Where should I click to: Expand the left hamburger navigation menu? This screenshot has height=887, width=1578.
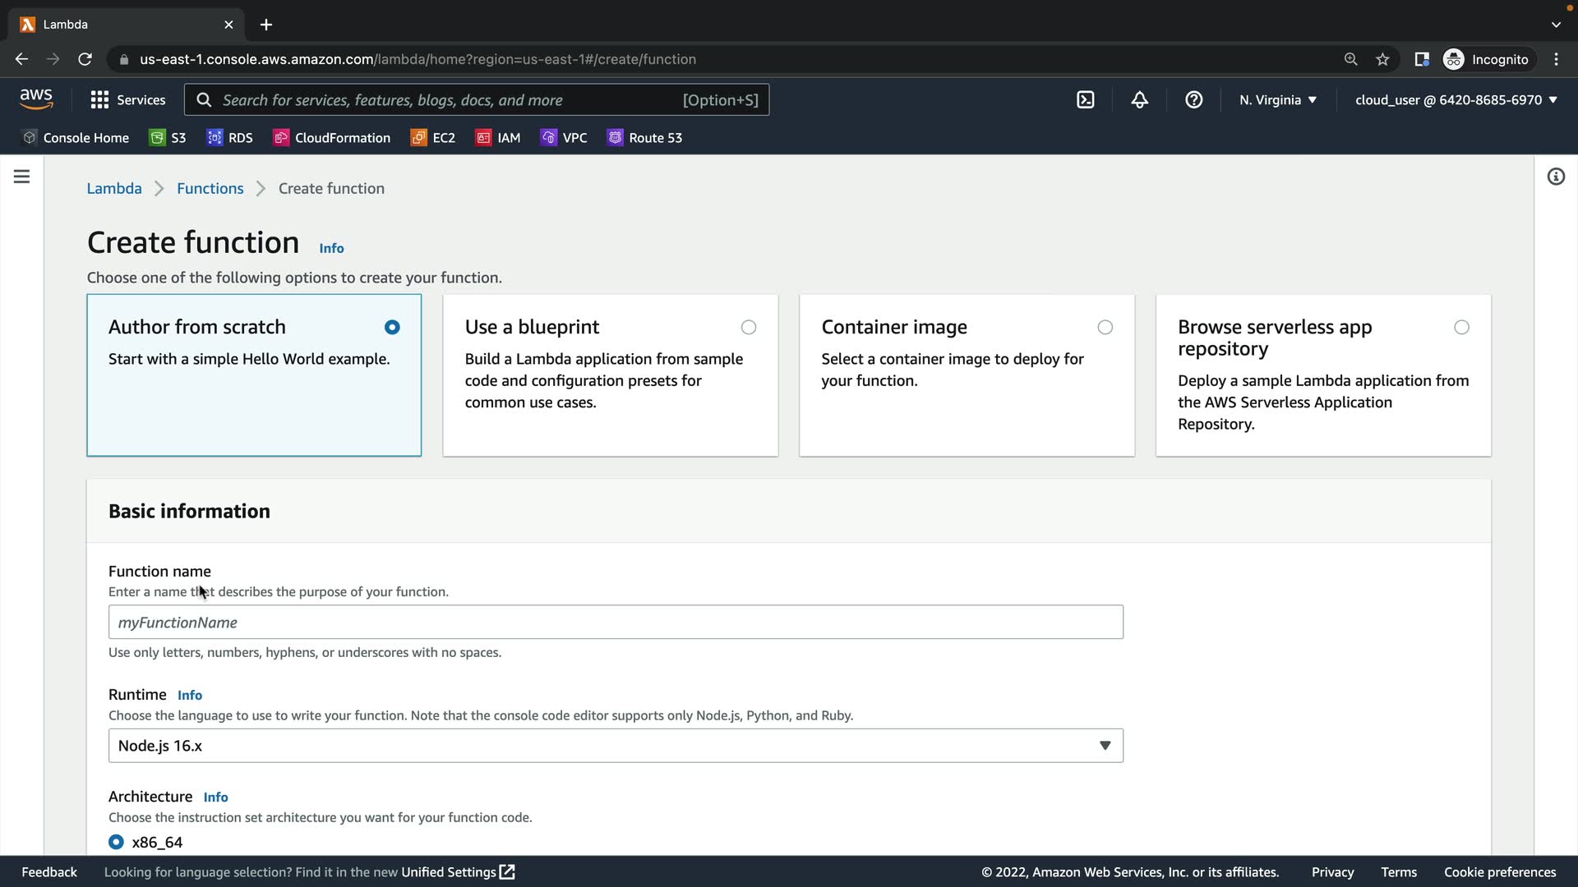pos(22,177)
